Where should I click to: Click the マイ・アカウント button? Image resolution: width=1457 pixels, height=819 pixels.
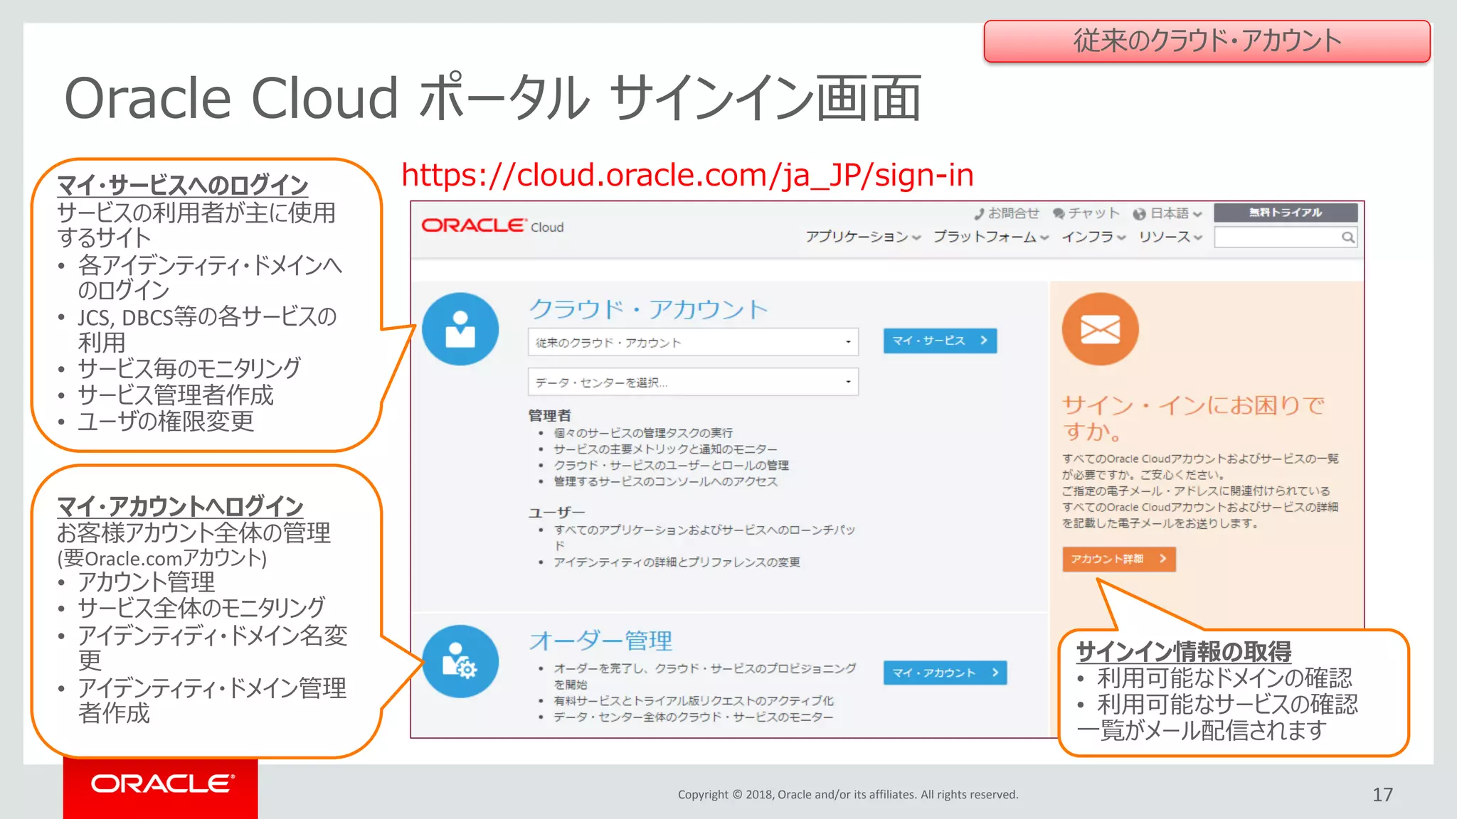945,673
